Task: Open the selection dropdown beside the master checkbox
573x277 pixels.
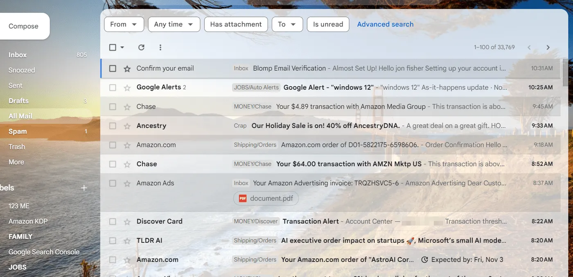Action: click(121, 47)
